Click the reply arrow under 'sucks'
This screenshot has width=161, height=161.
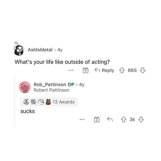pos(110,119)
